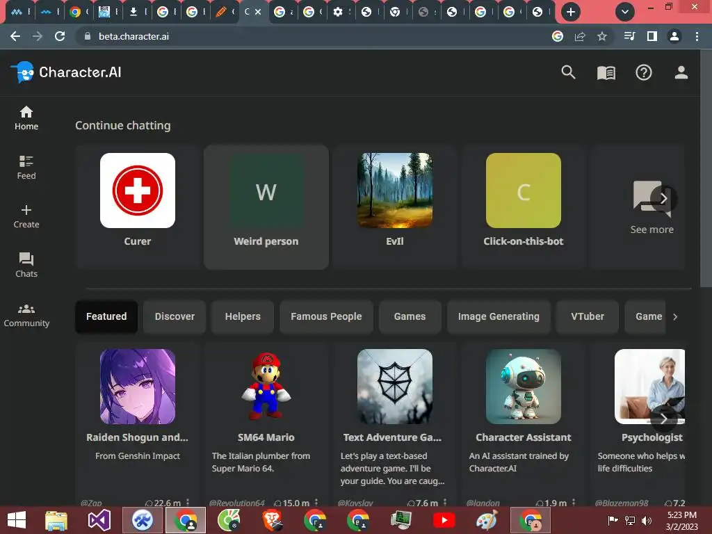Launch Brave browser from the taskbar
The image size is (712, 534).
(272, 520)
